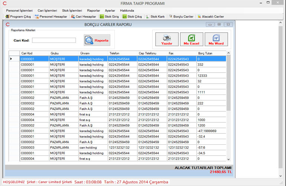Open Alacaklı Cariler from the toolbar
This screenshot has height=186, width=286.
(210, 17)
